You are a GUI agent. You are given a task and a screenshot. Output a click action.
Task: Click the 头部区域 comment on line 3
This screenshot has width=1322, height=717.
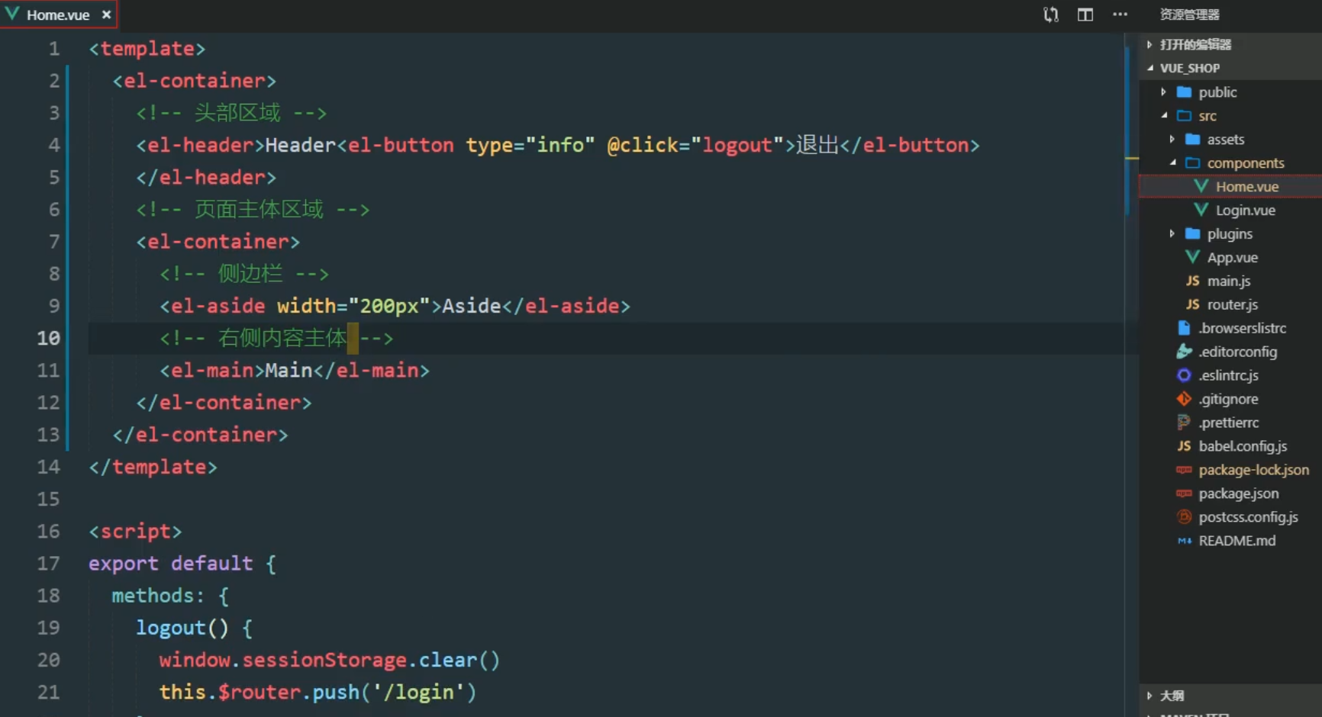pyautogui.click(x=232, y=113)
